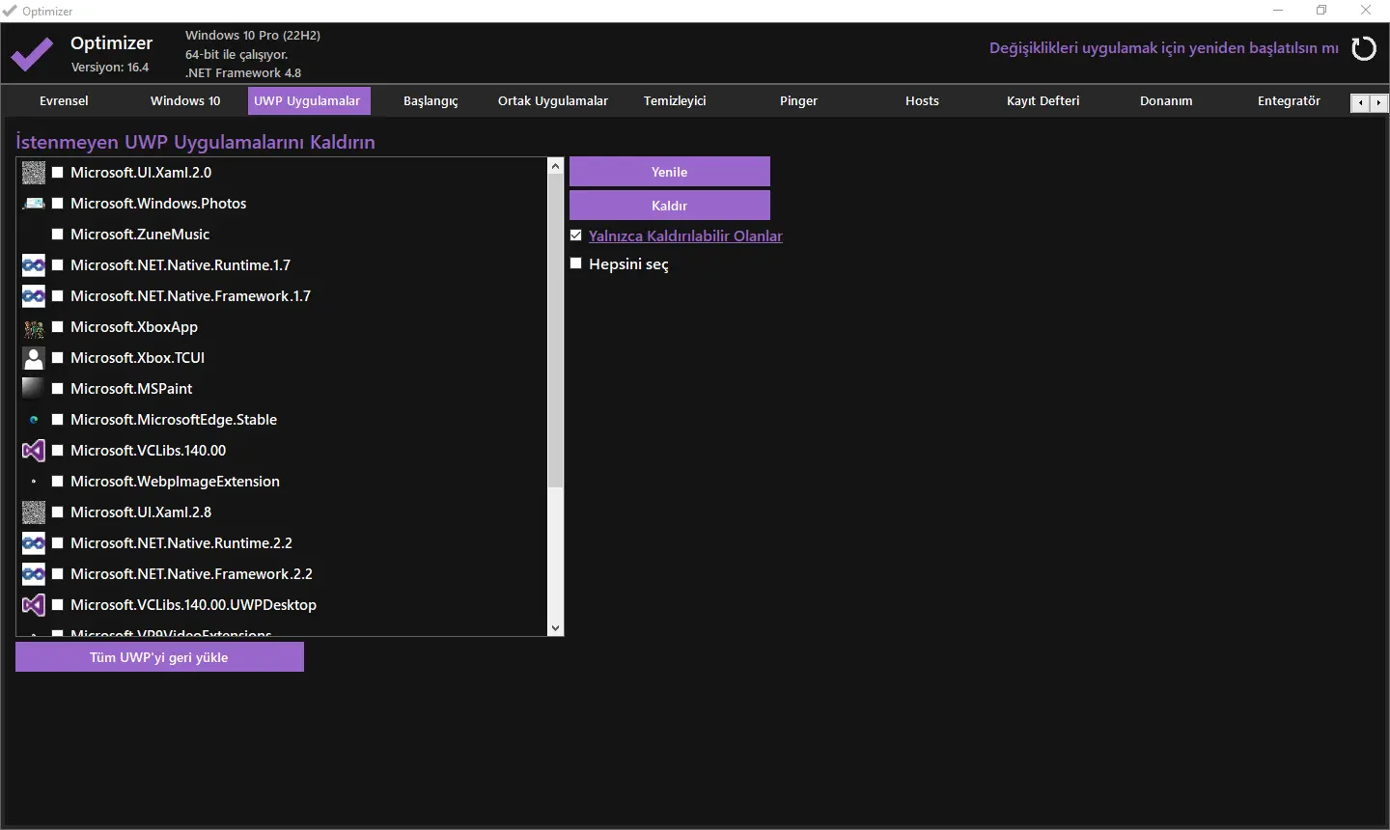Select the Donanım tab
Viewport: 1390px width, 830px height.
(x=1166, y=101)
